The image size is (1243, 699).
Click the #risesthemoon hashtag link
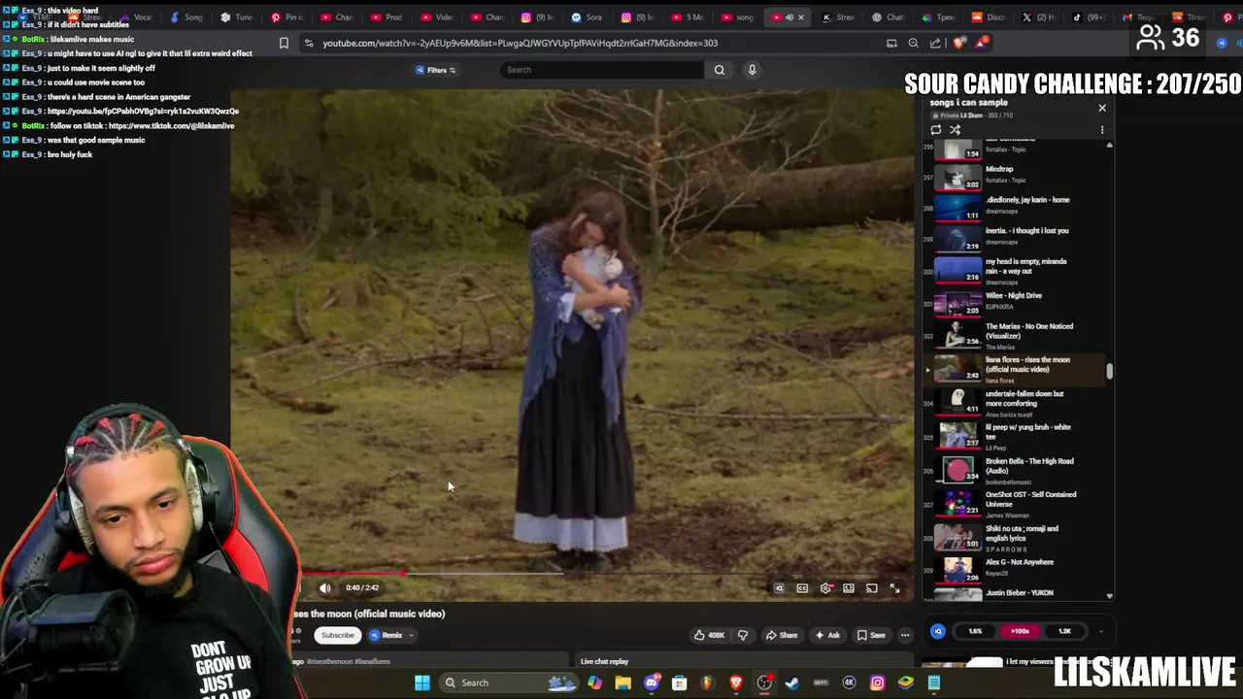click(330, 661)
